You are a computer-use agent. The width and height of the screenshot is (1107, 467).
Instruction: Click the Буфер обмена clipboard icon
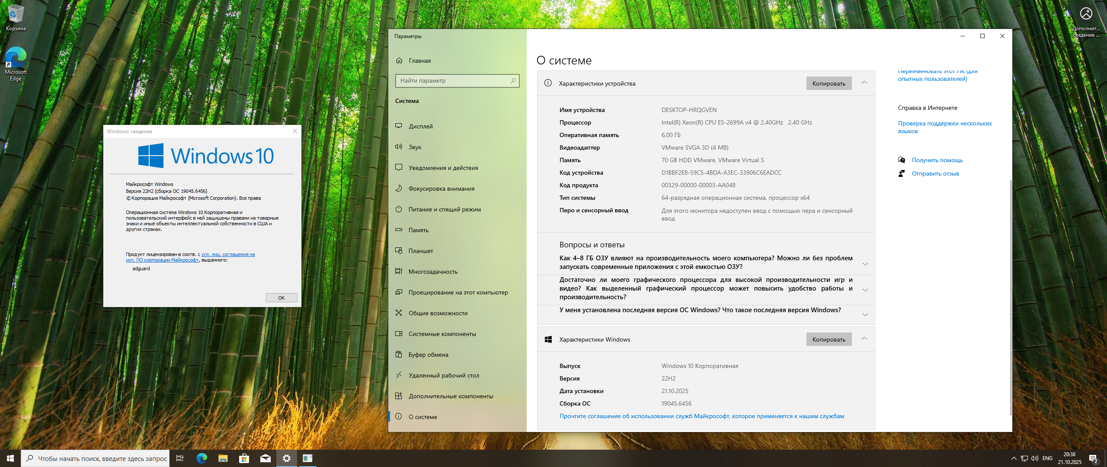pos(399,354)
